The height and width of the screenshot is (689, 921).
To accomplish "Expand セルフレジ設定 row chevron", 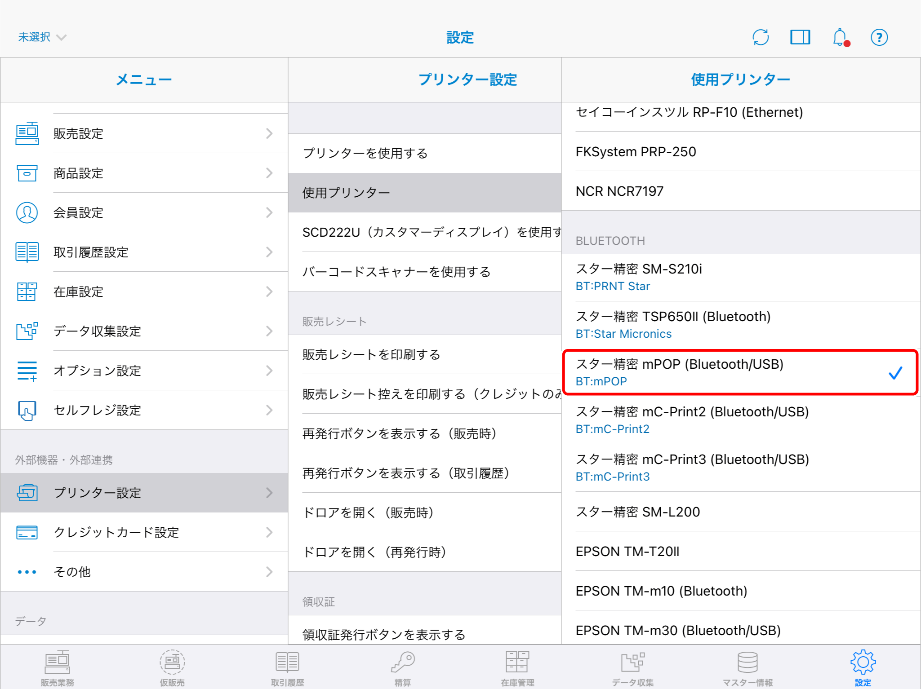I will pyautogui.click(x=269, y=410).
